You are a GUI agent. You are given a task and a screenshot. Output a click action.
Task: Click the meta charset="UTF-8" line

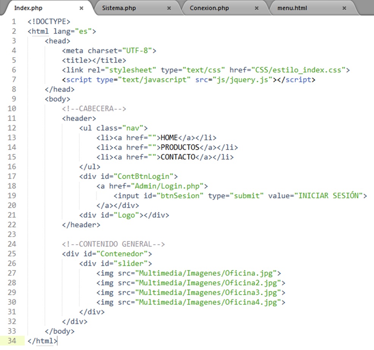point(109,50)
